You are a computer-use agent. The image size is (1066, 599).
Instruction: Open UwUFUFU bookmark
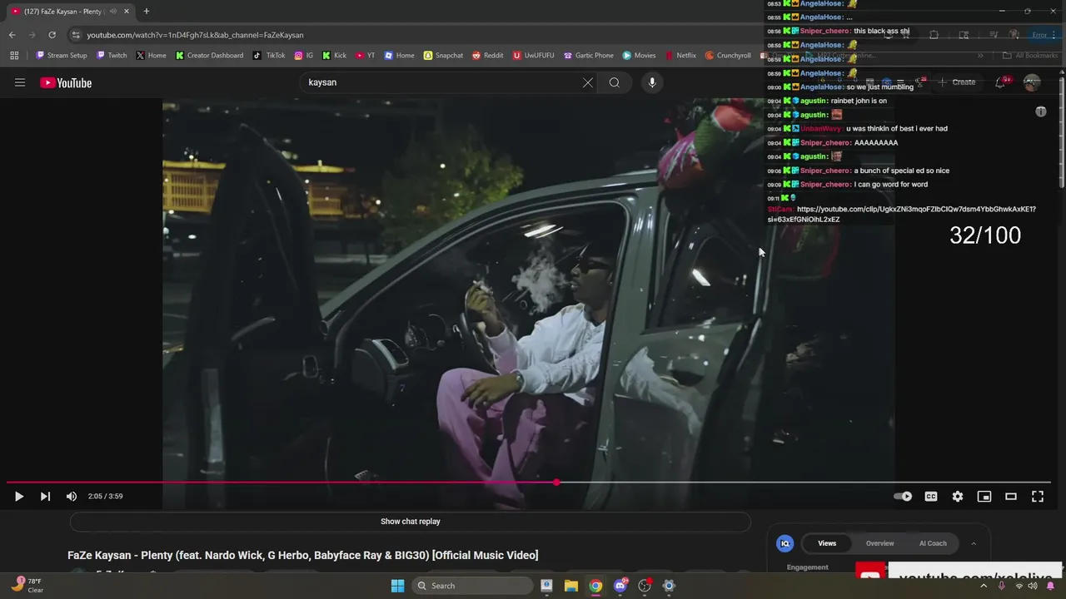[x=533, y=56]
